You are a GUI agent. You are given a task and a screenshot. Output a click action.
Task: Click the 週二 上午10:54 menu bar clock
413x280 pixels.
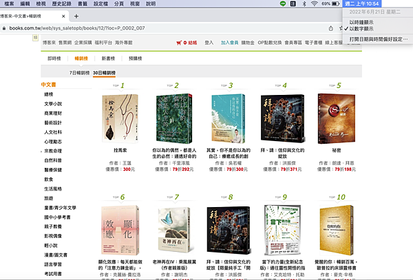coord(361,3)
